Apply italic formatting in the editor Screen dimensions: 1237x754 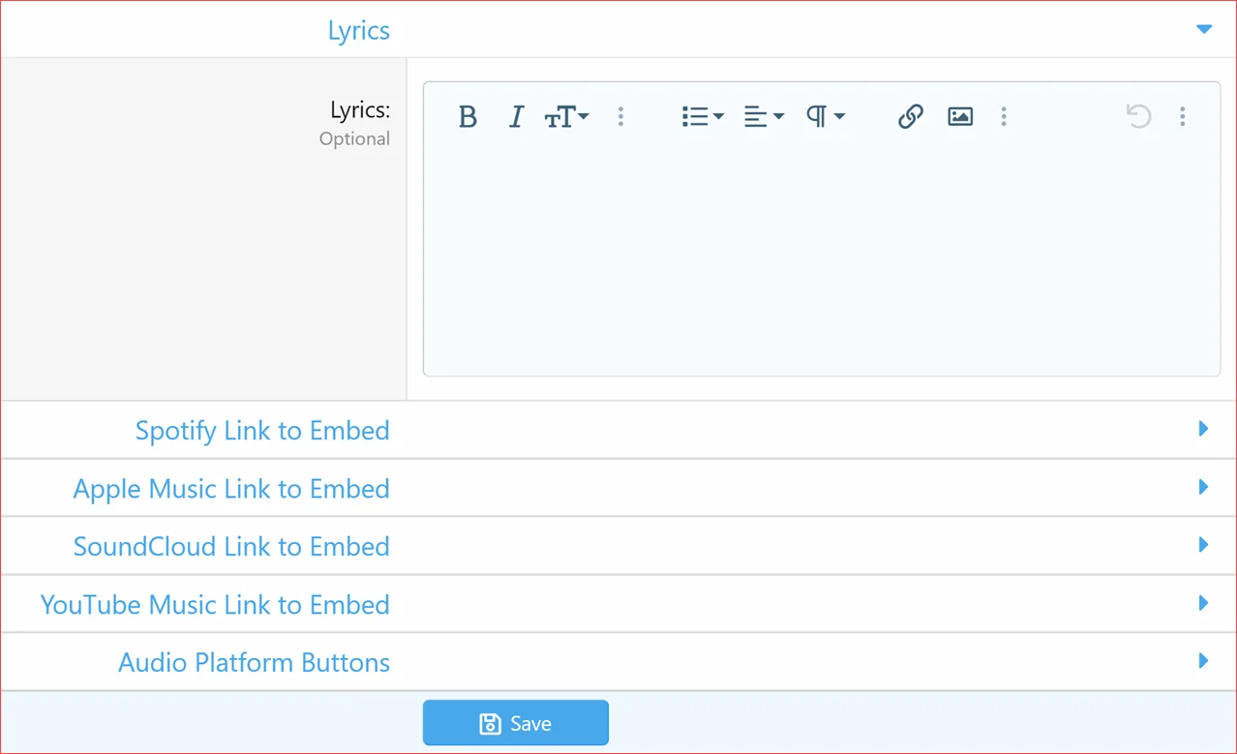click(516, 117)
